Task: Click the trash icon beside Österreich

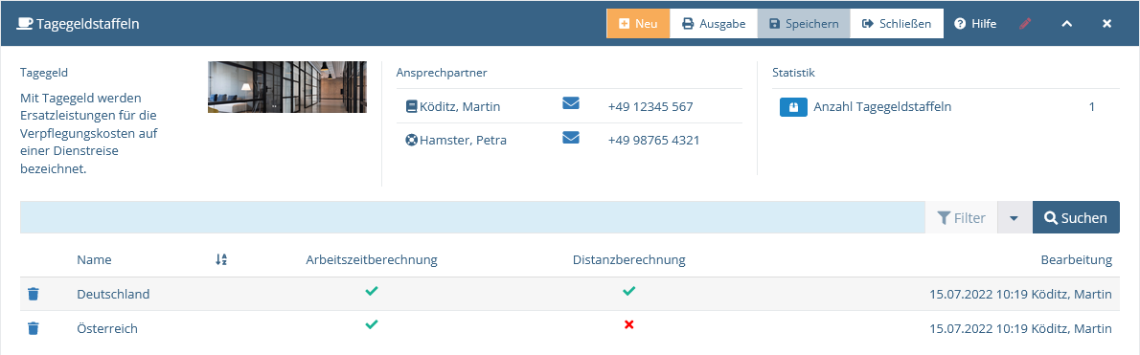Action: [33, 328]
